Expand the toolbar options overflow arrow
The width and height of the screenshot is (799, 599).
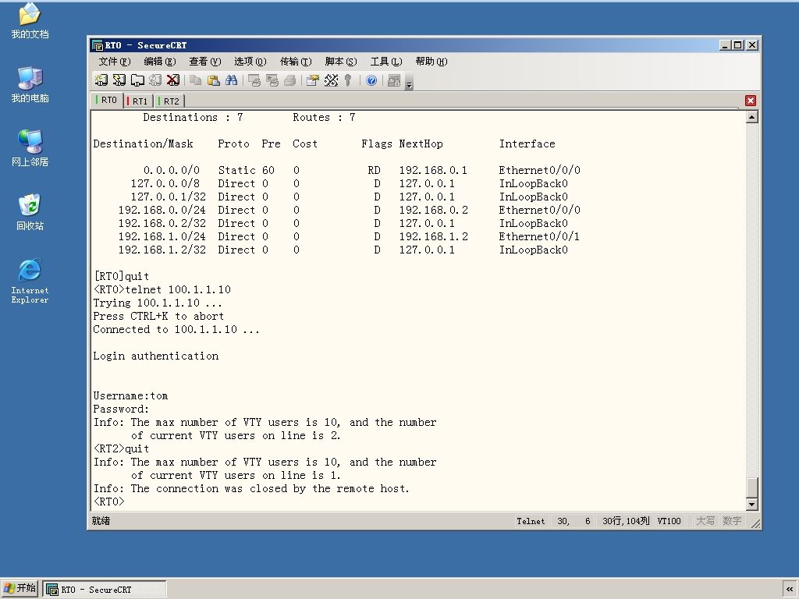coord(409,83)
